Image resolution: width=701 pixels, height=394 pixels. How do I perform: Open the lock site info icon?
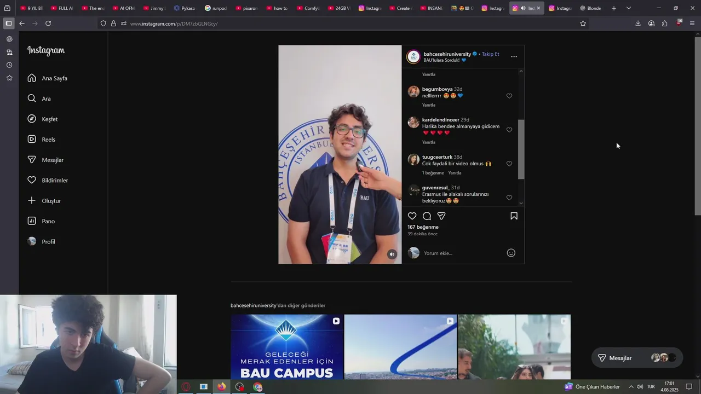pos(113,24)
